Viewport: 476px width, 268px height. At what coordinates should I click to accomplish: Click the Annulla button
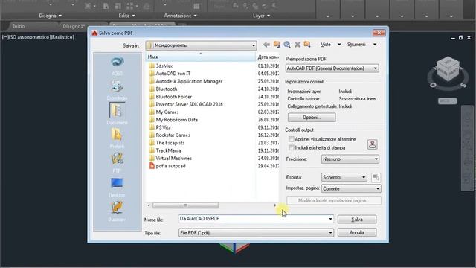pyautogui.click(x=357, y=232)
